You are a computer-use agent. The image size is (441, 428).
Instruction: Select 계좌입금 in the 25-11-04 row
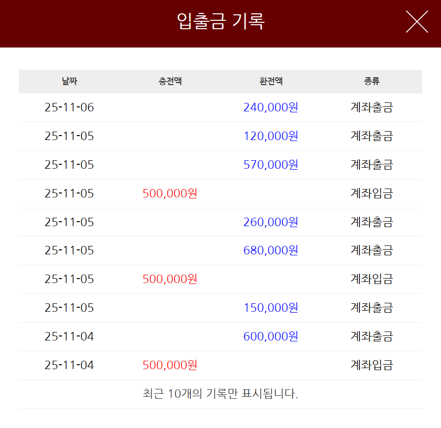tap(372, 365)
